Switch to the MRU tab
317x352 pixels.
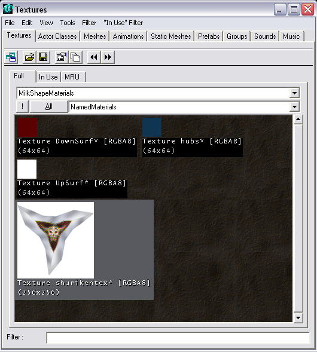[72, 77]
